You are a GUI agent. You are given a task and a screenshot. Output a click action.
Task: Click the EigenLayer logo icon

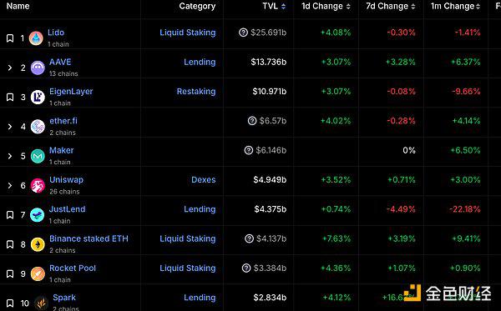[38, 97]
